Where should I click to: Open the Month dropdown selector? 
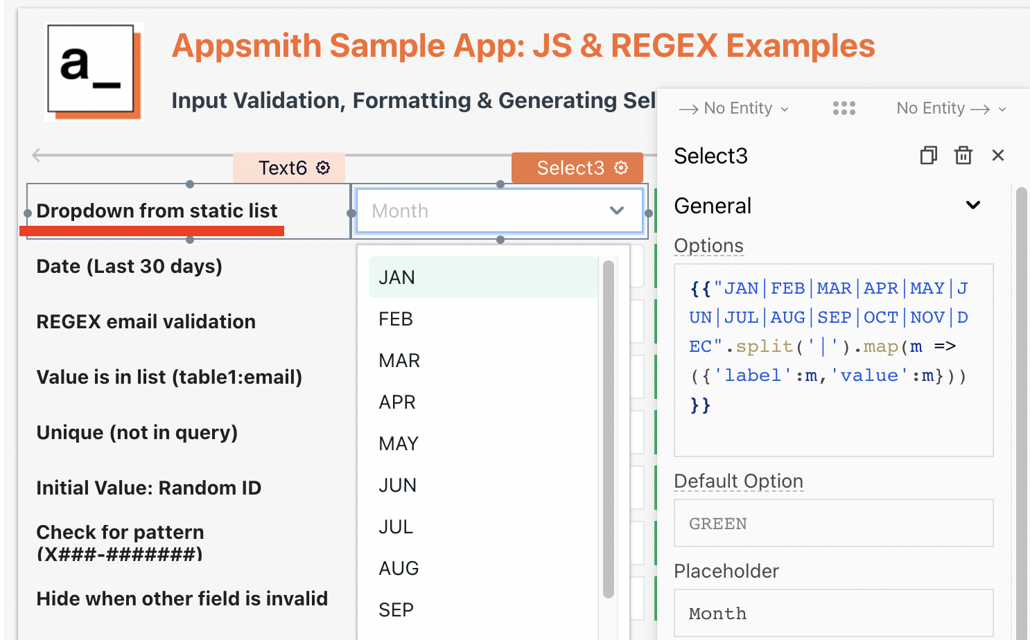[499, 211]
